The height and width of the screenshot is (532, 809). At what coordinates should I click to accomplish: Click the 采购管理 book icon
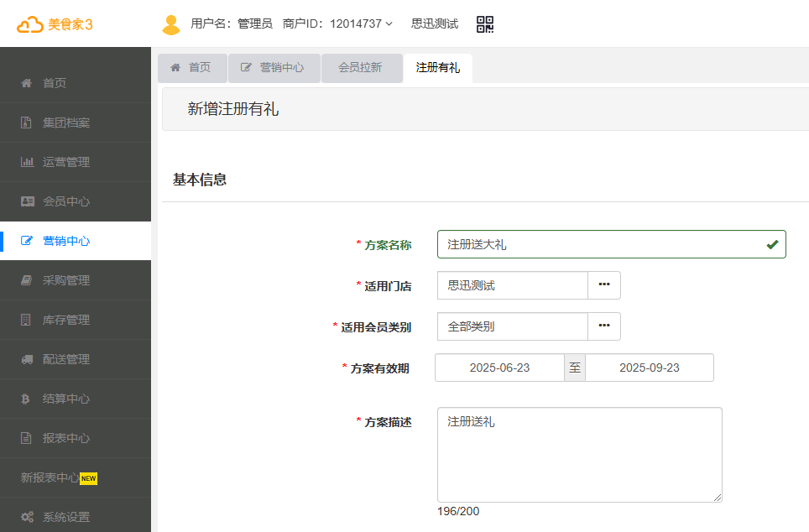[26, 280]
